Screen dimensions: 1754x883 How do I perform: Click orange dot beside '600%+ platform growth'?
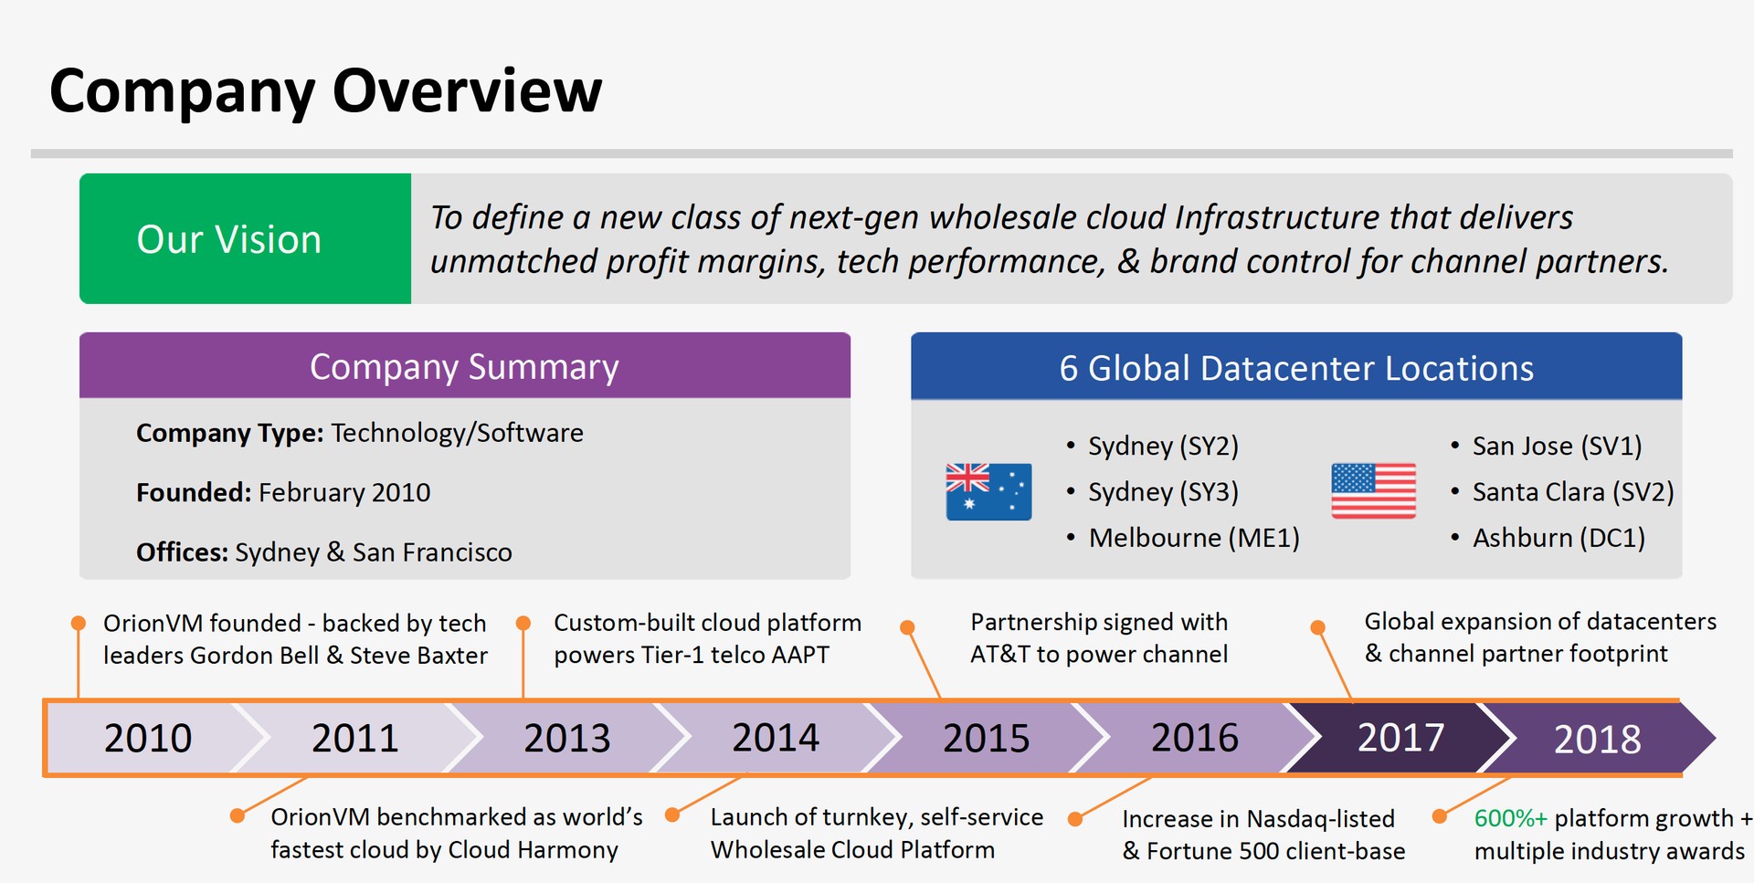[1440, 816]
